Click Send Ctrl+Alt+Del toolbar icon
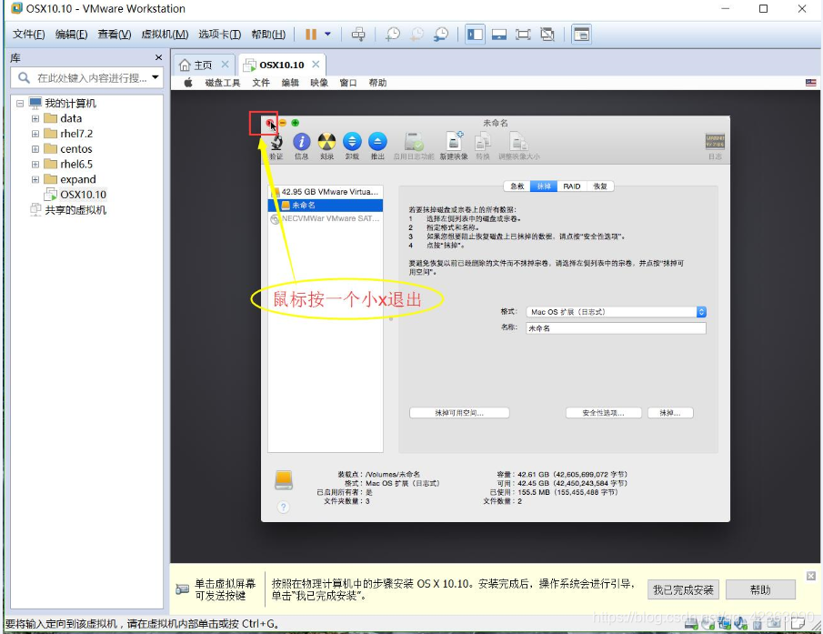The image size is (823, 634). [x=358, y=35]
